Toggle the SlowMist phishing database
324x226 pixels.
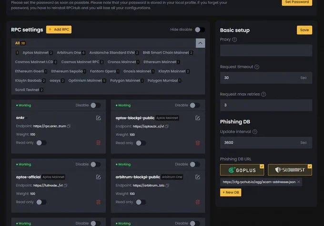tap(290, 170)
